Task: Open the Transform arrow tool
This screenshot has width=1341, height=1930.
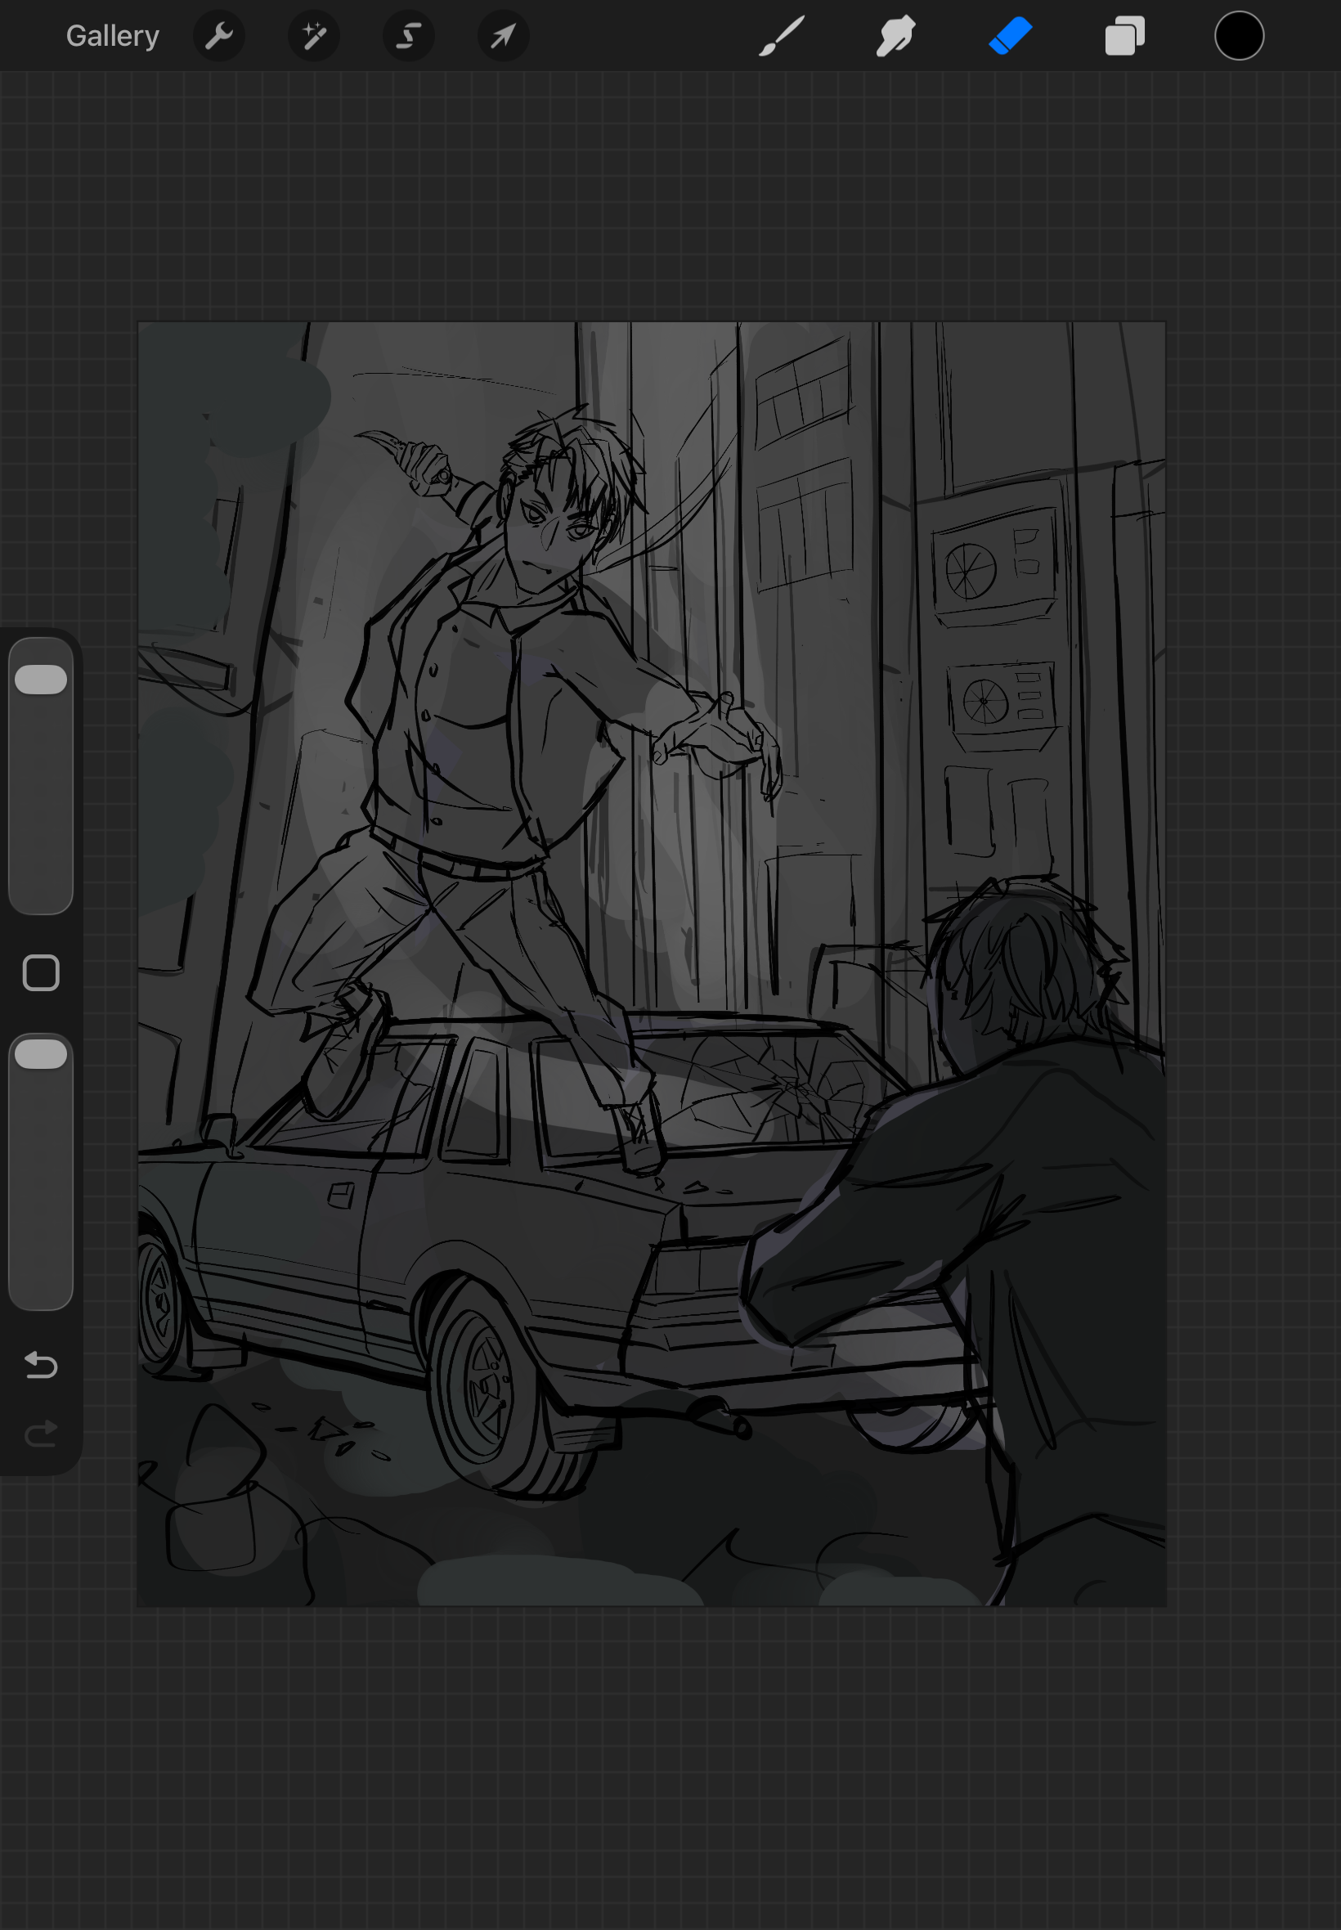Action: pyautogui.click(x=502, y=35)
